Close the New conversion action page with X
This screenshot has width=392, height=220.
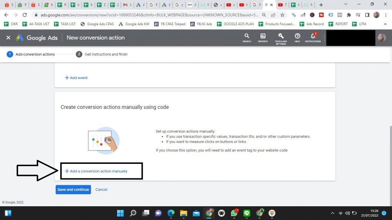coord(8,38)
